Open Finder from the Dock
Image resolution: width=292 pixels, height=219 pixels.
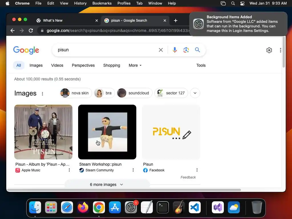tap(35, 207)
